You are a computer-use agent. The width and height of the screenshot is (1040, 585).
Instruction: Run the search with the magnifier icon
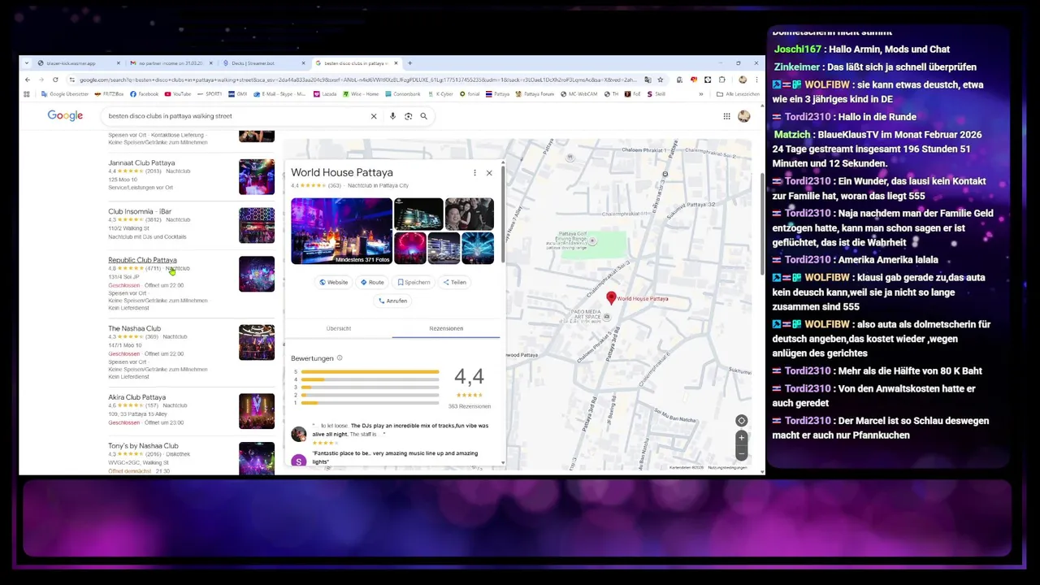click(x=423, y=116)
